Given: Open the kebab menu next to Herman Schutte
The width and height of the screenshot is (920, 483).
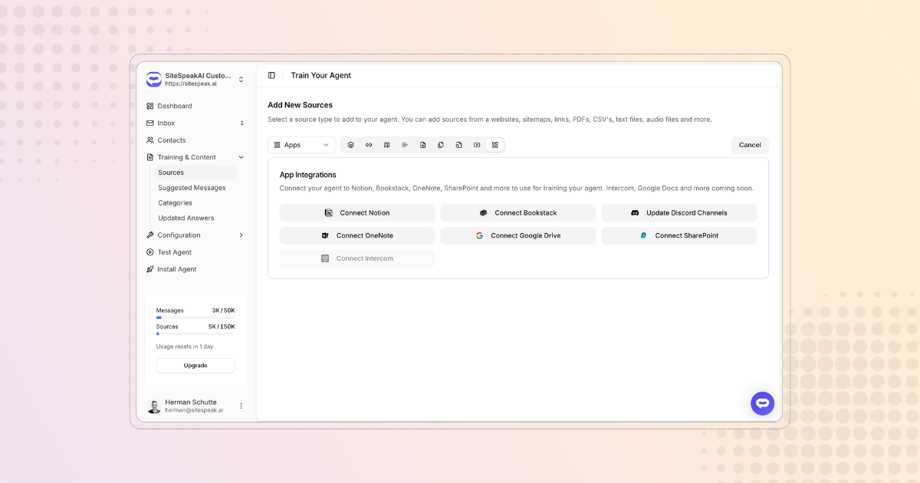Looking at the screenshot, I should [x=242, y=405].
